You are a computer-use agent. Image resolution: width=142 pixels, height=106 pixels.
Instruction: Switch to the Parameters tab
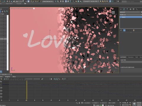point(131,57)
